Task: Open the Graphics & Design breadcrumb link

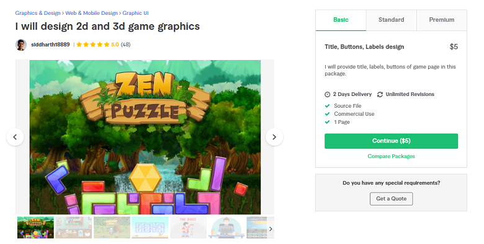Action: coord(38,13)
